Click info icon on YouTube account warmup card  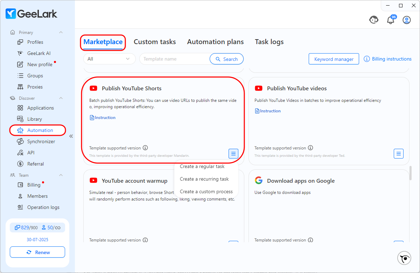(x=145, y=240)
